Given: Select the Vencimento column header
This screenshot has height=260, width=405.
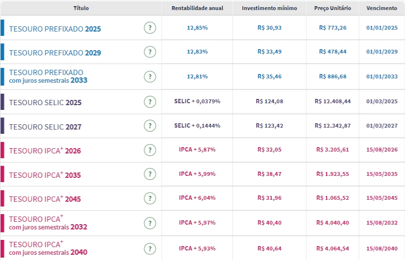Looking at the screenshot, I should point(382,8).
